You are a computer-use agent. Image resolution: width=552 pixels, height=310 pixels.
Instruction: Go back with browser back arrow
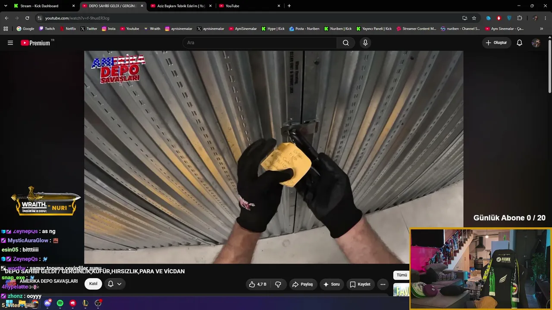pyautogui.click(x=6, y=18)
